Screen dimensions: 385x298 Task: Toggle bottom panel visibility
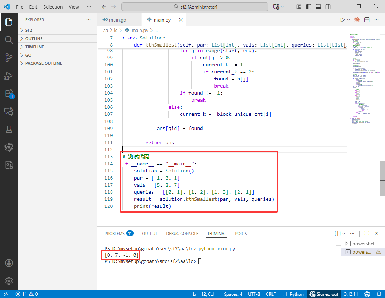point(318,7)
